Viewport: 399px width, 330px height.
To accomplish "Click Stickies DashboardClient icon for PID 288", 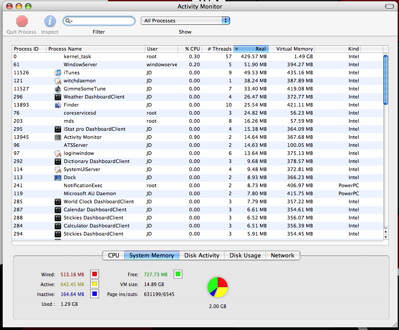I will click(58, 218).
